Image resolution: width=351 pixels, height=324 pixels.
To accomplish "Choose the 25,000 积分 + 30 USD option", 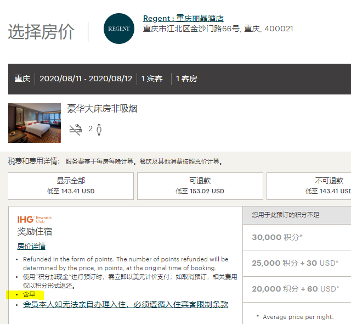I will pos(297,263).
